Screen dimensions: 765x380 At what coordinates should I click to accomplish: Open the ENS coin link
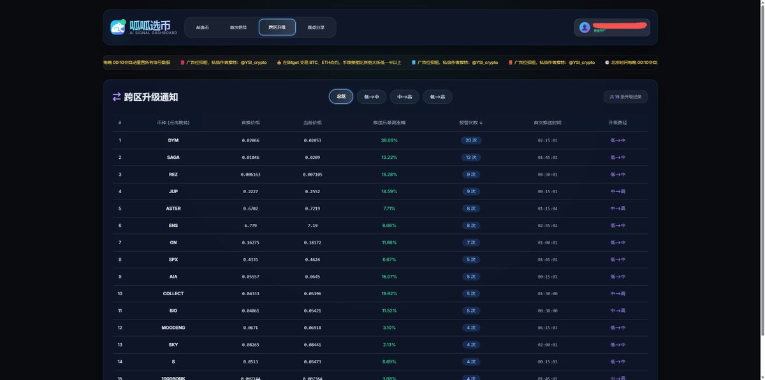[173, 226]
